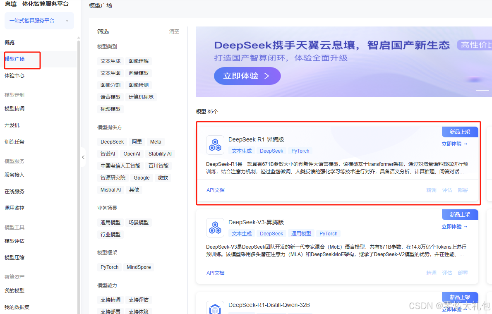Click the DeepSeek-R1-昇腾版 model title
The width and height of the screenshot is (492, 314).
(x=256, y=139)
